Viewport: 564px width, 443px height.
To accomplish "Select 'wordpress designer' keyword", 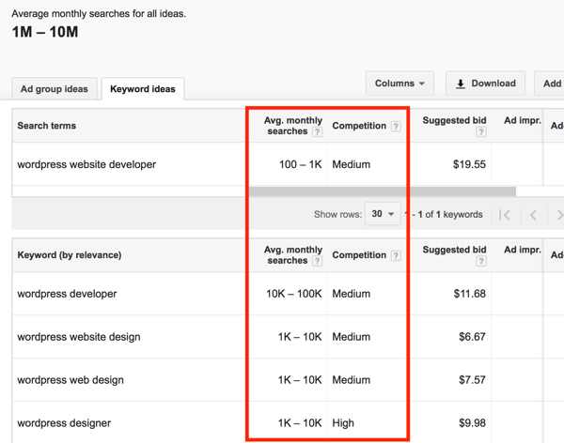I will coord(64,423).
